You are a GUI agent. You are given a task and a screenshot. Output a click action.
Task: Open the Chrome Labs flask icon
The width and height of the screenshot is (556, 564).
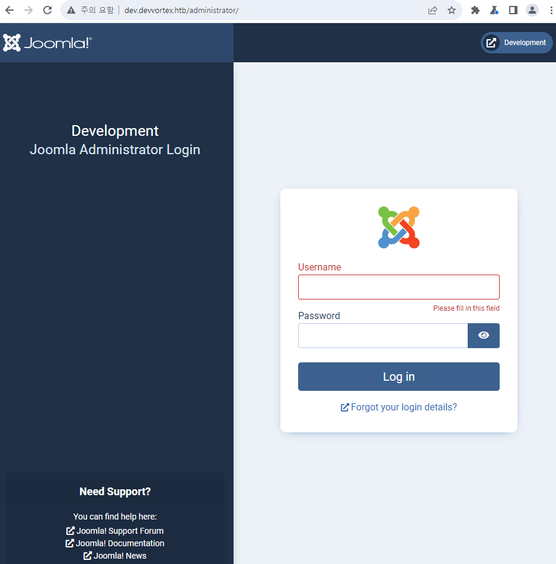tap(494, 11)
